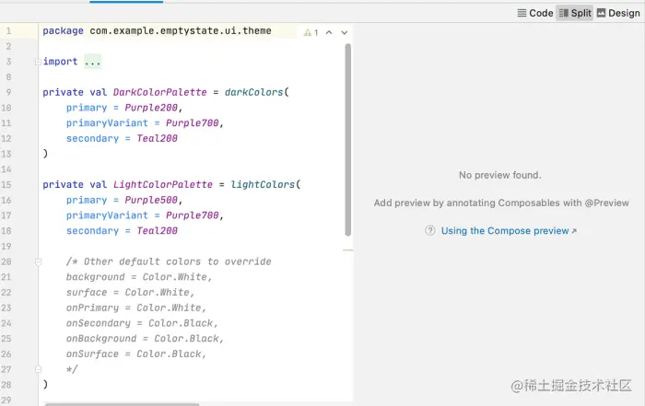Click on lightColors function call
Screen dimensions: 645x406
[263, 184]
